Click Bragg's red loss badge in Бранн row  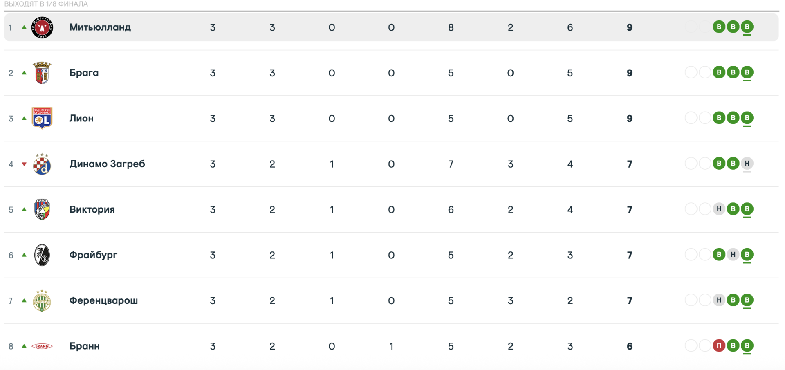719,346
